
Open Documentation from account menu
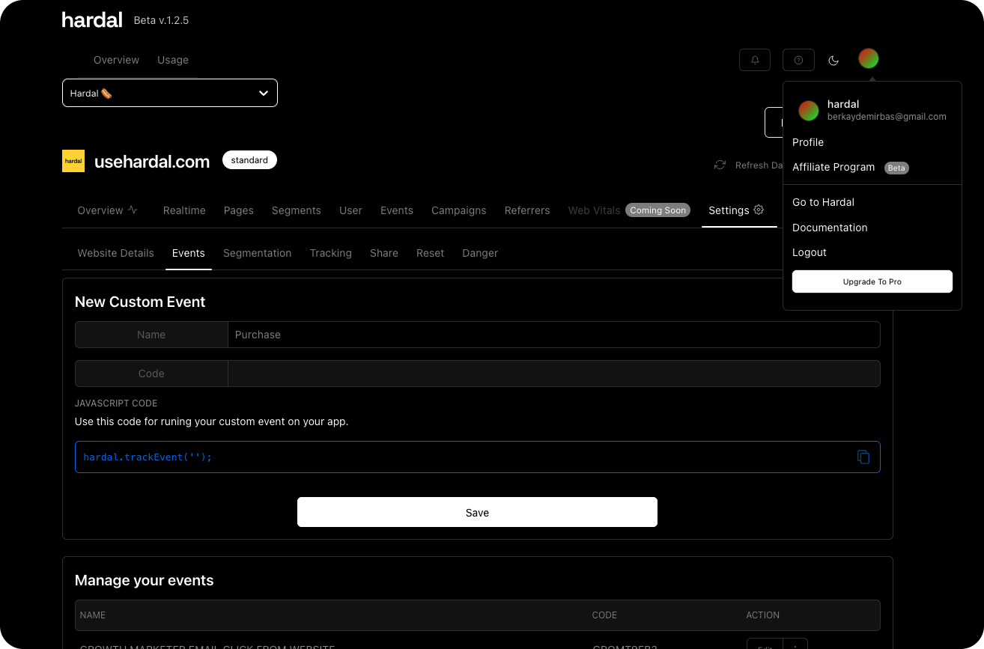[830, 228]
